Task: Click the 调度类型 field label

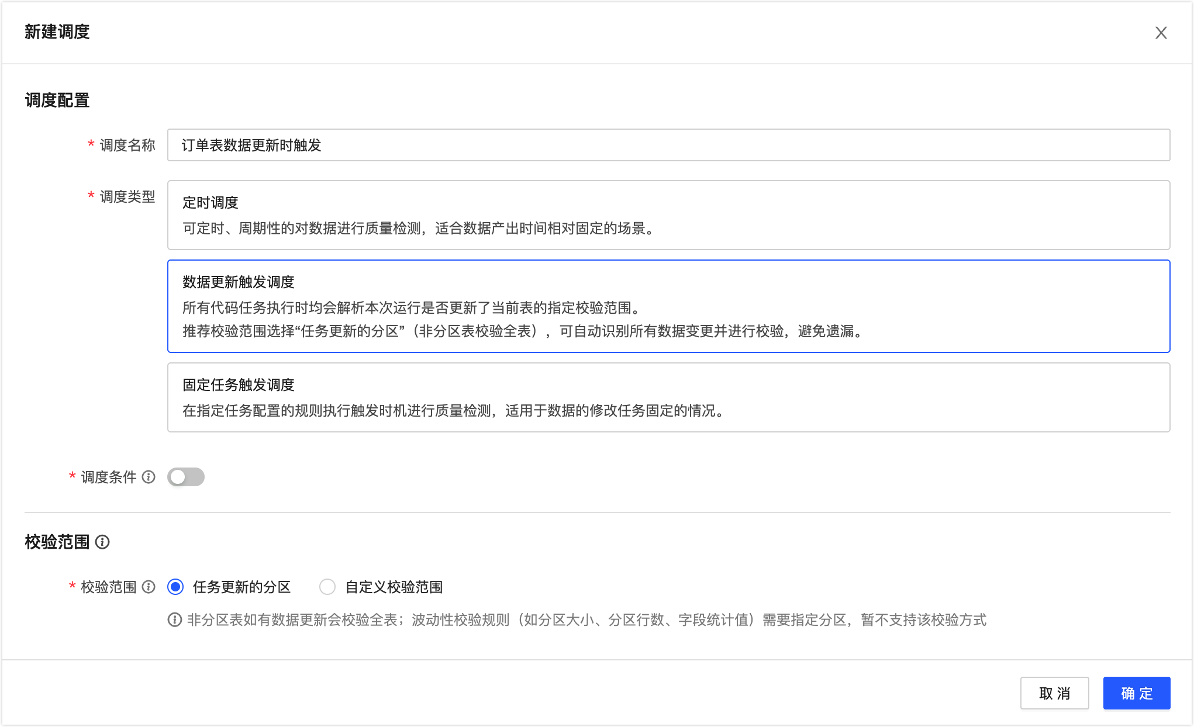Action: pyautogui.click(x=127, y=196)
